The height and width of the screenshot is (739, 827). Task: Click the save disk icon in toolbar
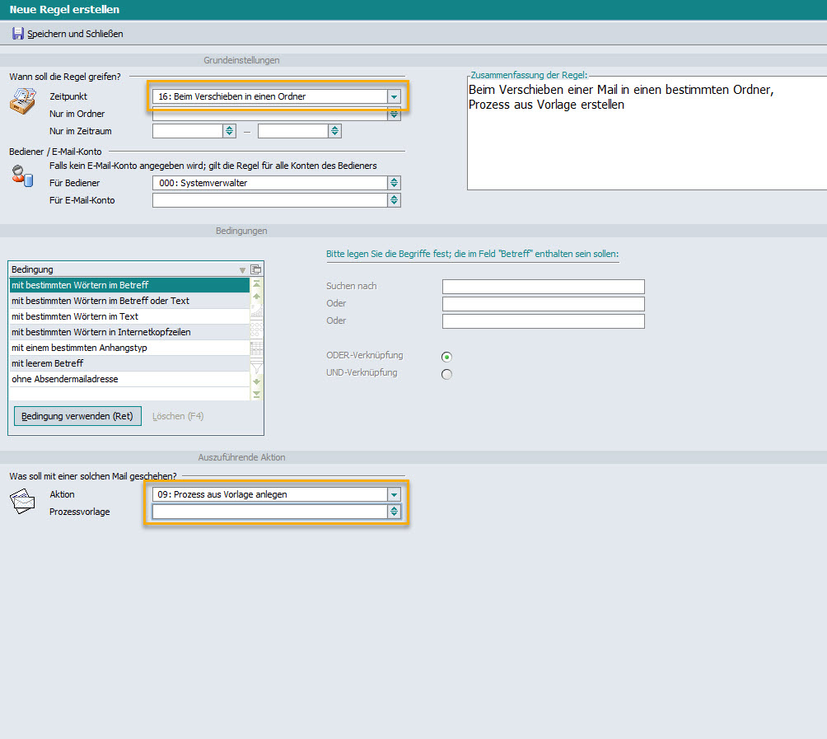point(17,33)
